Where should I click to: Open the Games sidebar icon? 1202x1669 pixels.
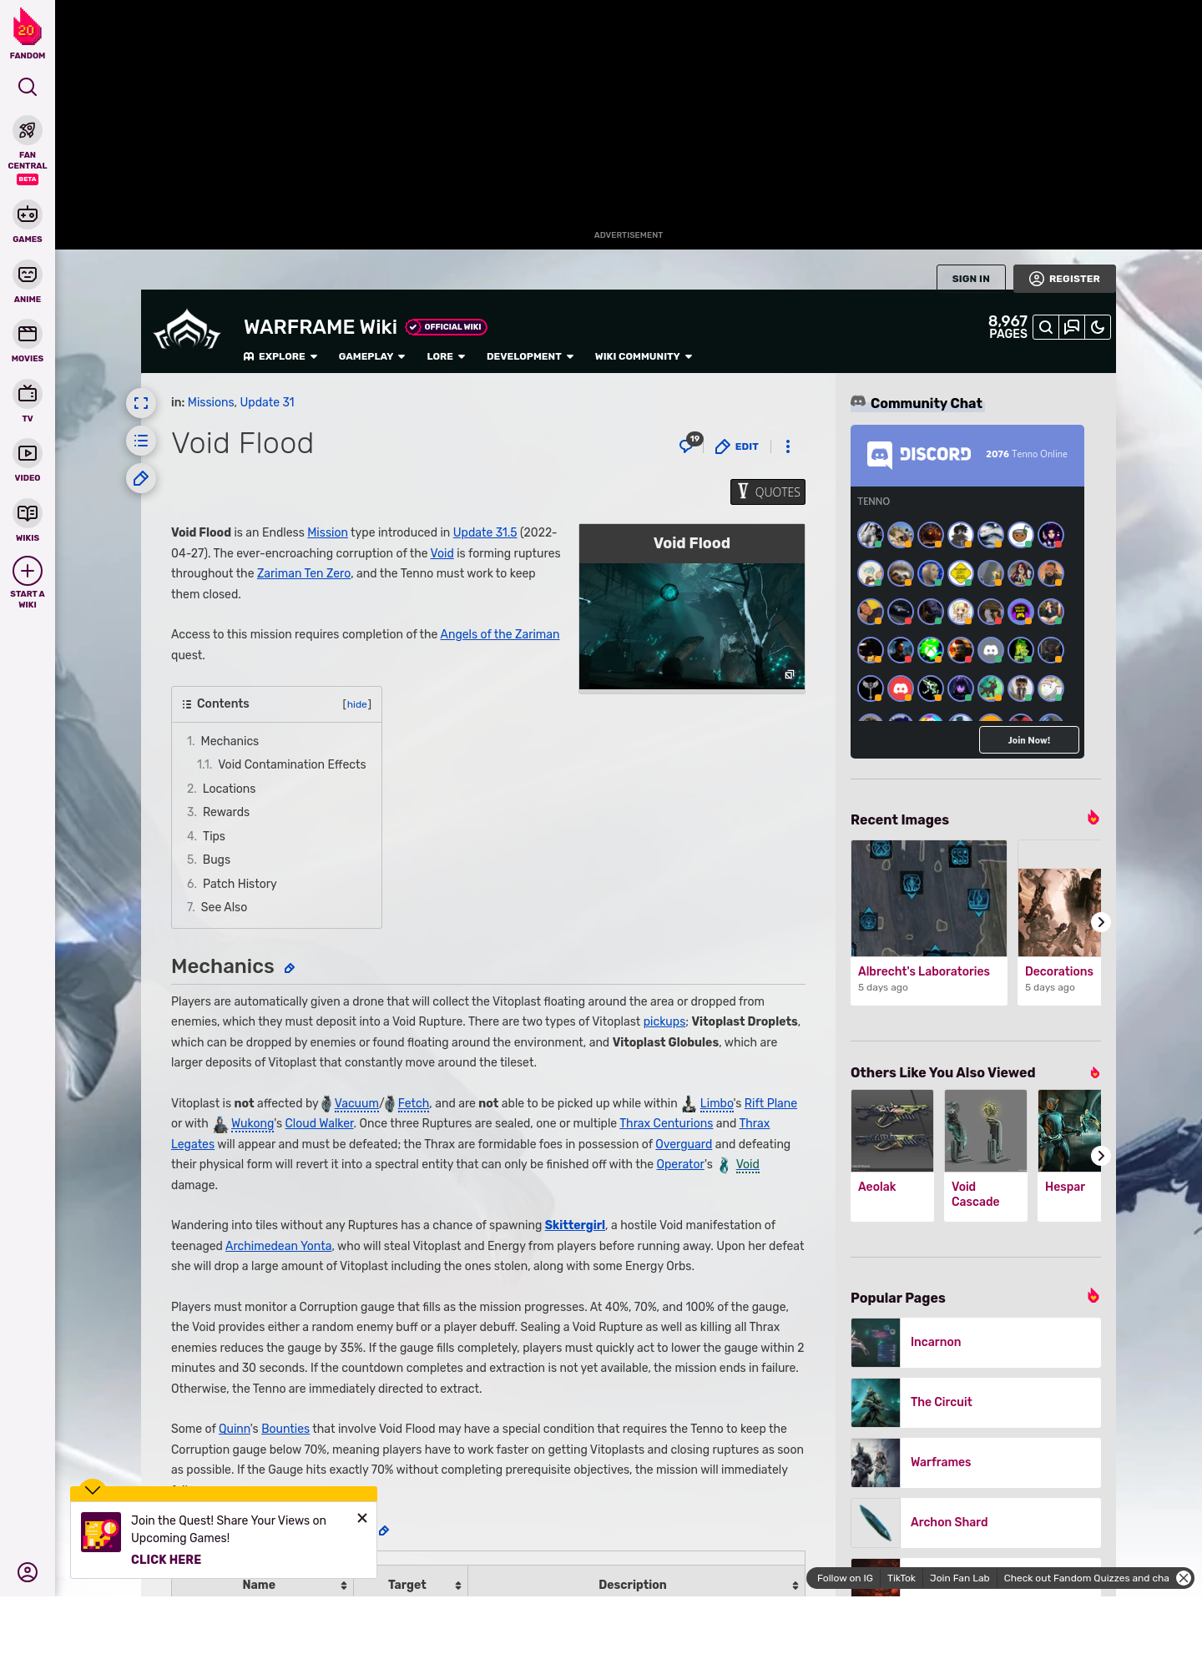coord(28,215)
